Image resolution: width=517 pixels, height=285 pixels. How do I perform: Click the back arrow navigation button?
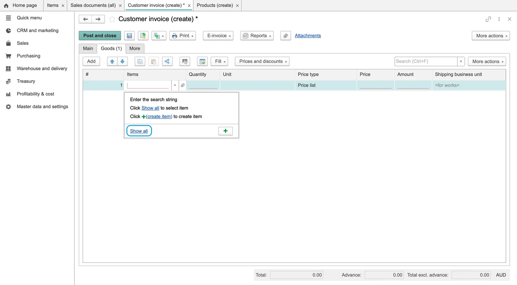[x=85, y=19]
